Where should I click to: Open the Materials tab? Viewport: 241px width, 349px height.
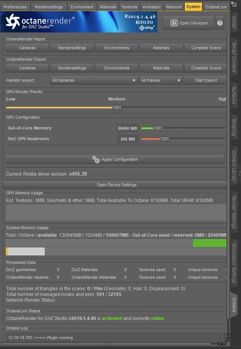[x=108, y=7]
